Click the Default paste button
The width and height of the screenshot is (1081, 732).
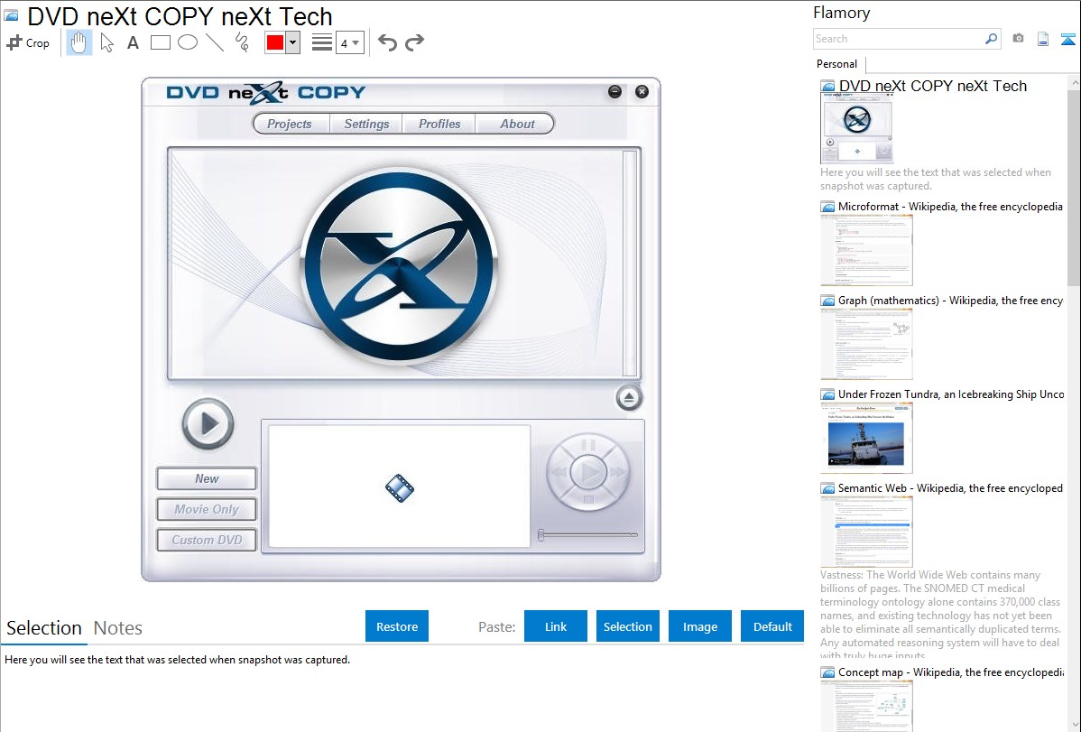[772, 626]
